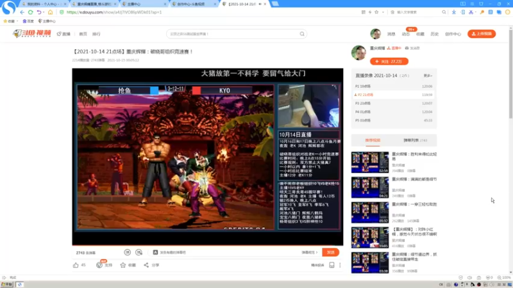Expand 更多 in live recording list
Image resolution: width=513 pixels, height=288 pixels.
click(x=428, y=76)
